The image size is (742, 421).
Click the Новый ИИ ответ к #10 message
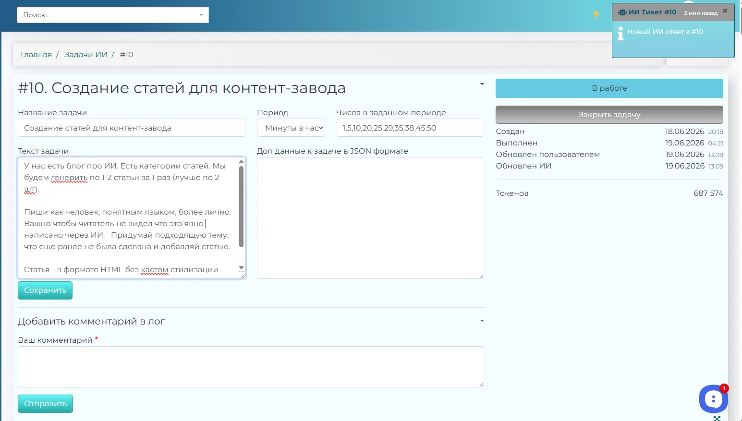click(x=665, y=32)
